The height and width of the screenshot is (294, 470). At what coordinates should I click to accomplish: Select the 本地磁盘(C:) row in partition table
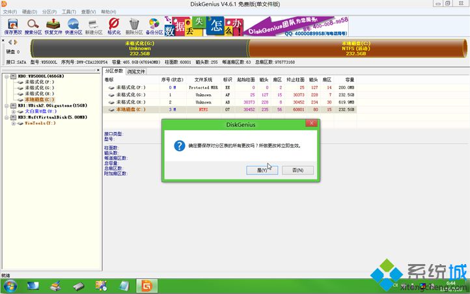(x=230, y=109)
